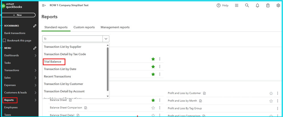This screenshot has width=283, height=117.
Task: Collapse the left navigation menu icon
Action: click(44, 5)
